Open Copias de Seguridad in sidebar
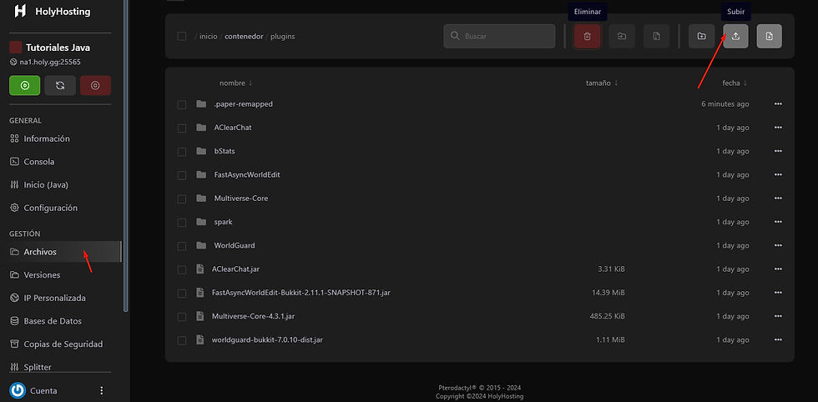818x402 pixels. click(x=63, y=344)
